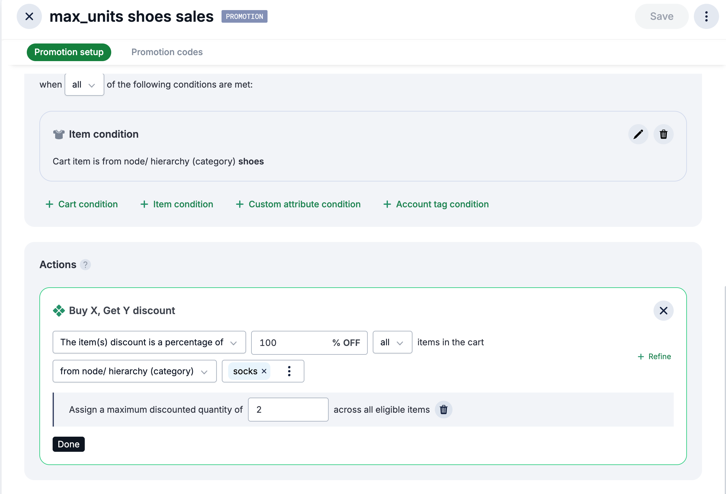Open the 'all' conditions dropdown
Image resolution: width=726 pixels, height=494 pixels.
[x=84, y=84]
